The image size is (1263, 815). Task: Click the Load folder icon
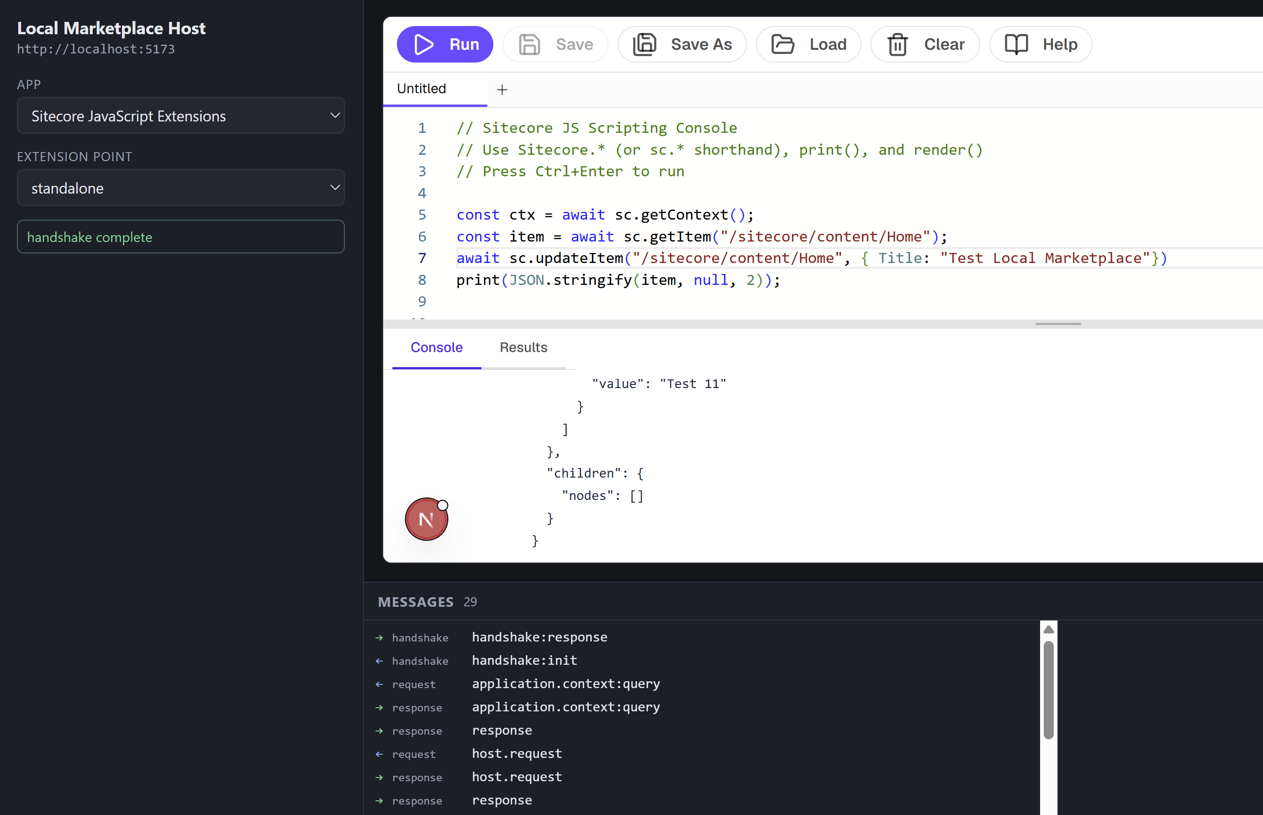click(783, 44)
